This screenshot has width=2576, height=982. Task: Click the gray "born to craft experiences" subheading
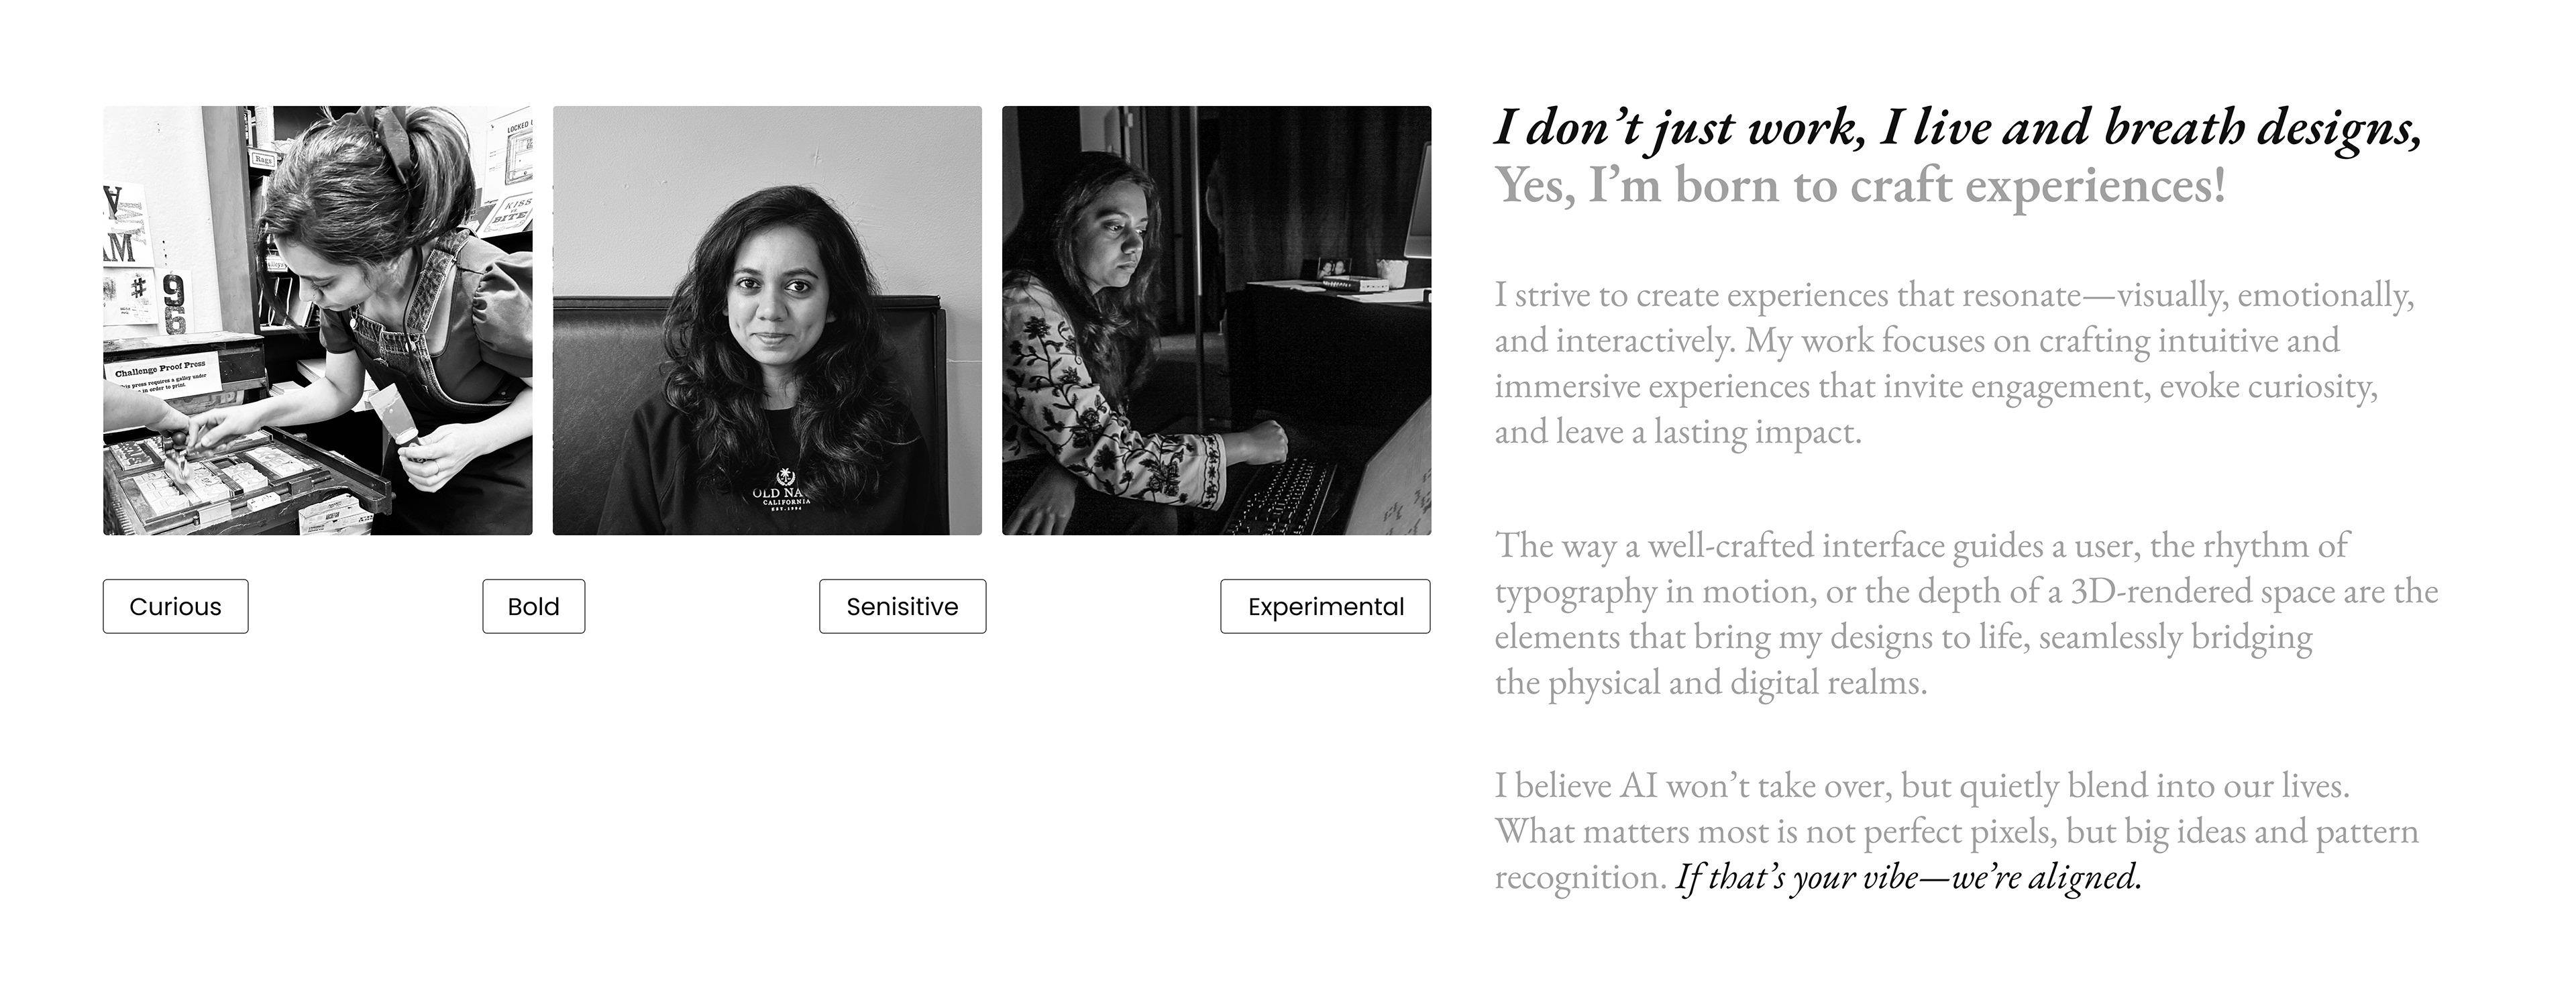tap(1860, 186)
